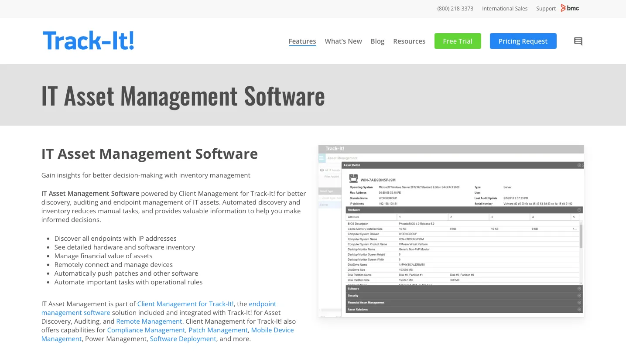Click the Pricing Request button

tap(523, 41)
